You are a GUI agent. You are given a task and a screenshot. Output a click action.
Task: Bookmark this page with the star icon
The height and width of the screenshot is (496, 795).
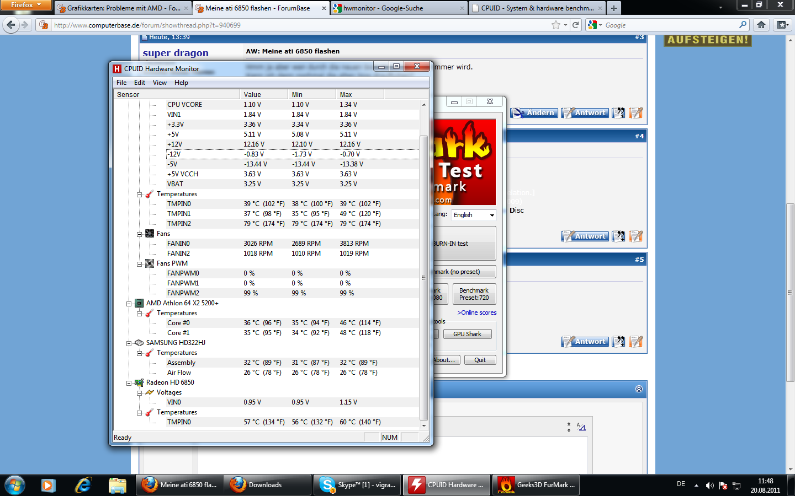pyautogui.click(x=556, y=25)
